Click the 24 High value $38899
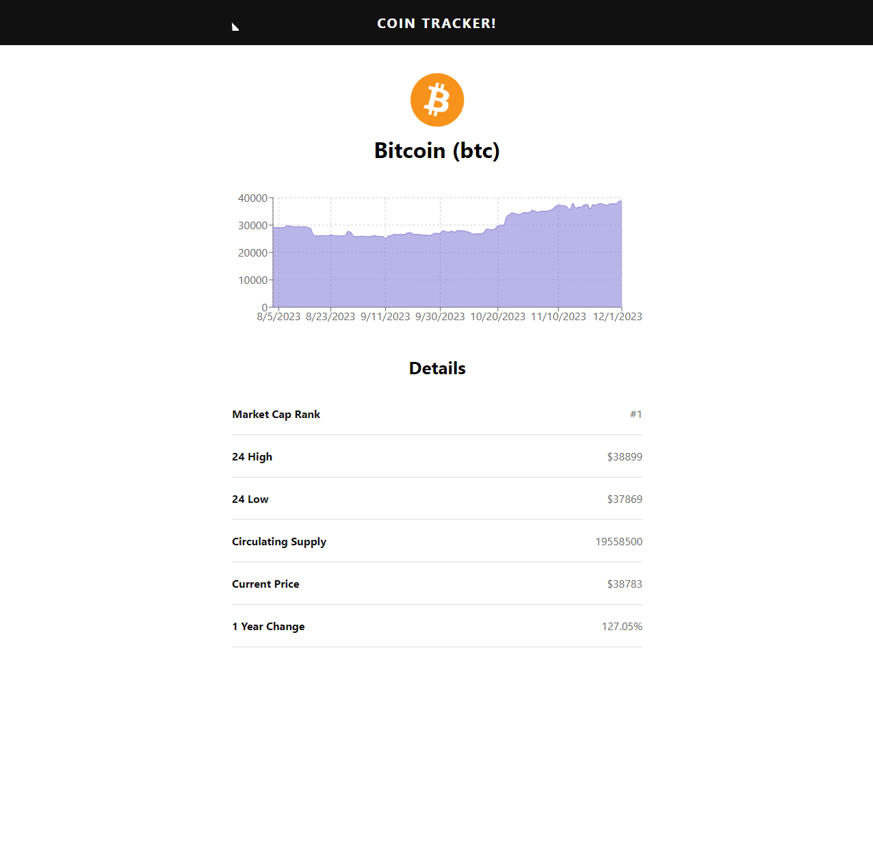 624,457
